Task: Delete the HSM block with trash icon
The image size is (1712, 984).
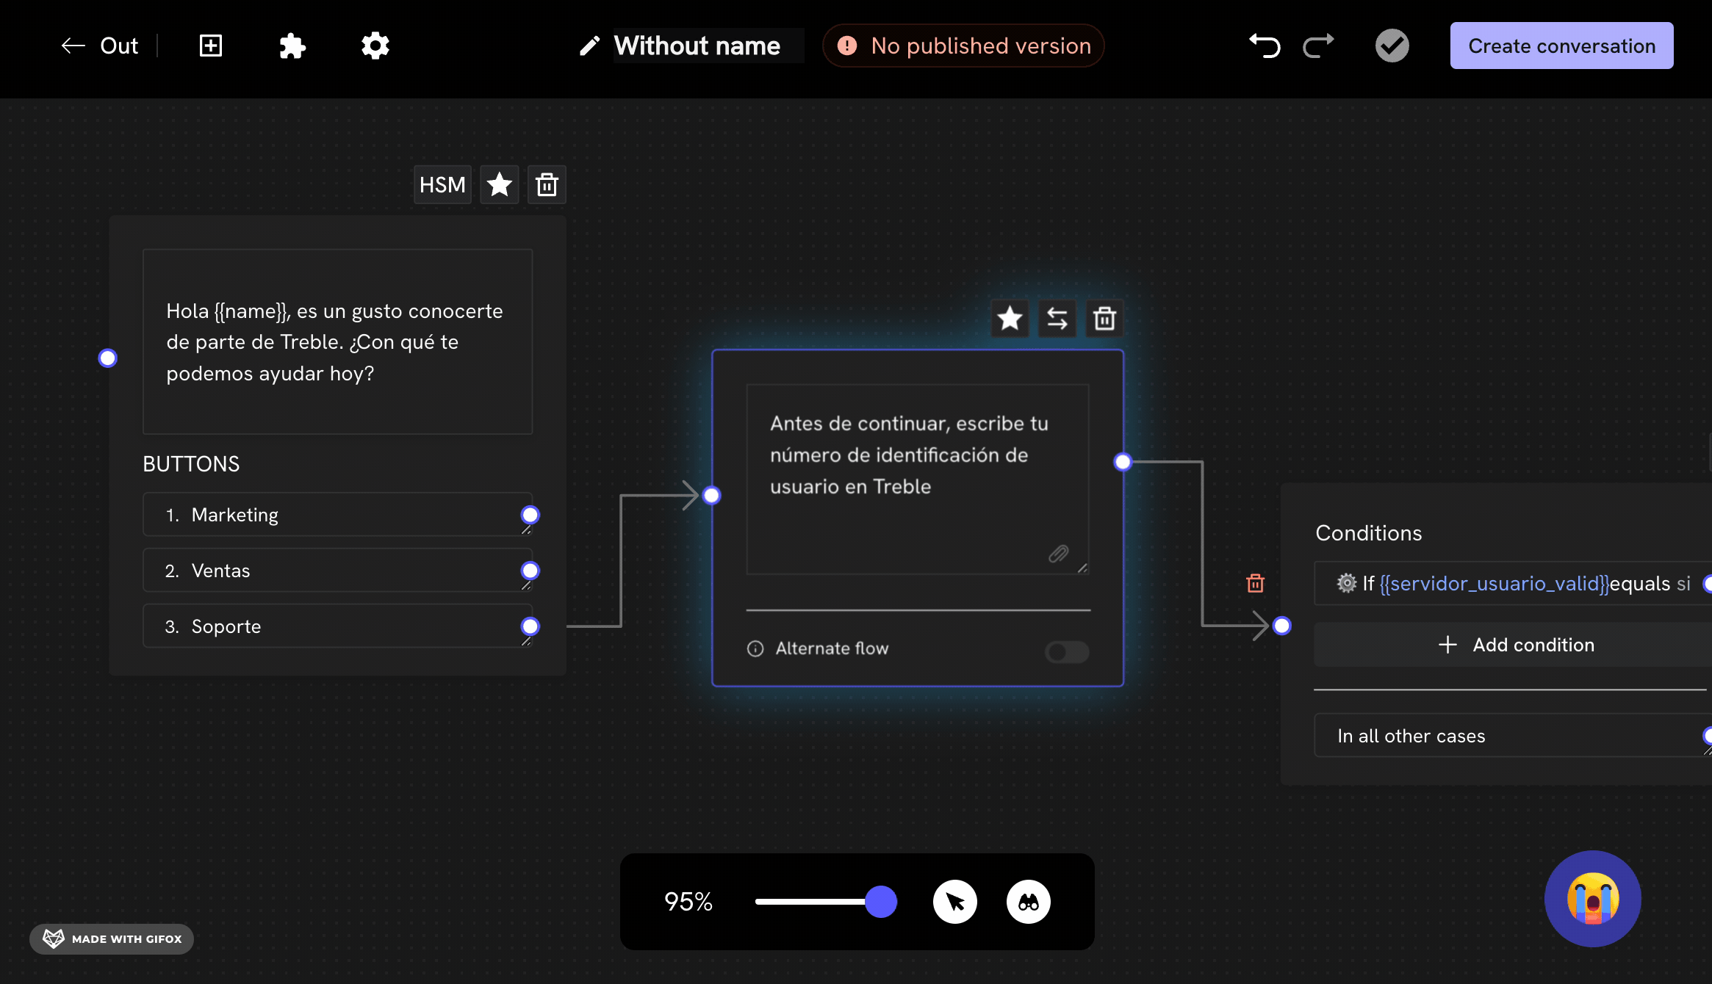Action: click(x=547, y=184)
